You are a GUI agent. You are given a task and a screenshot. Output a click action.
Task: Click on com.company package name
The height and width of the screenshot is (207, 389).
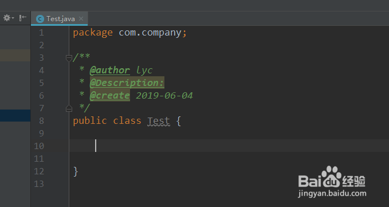pos(150,33)
